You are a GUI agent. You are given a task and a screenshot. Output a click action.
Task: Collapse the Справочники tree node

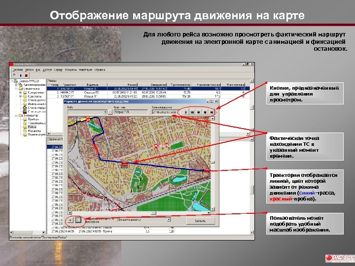(16, 89)
